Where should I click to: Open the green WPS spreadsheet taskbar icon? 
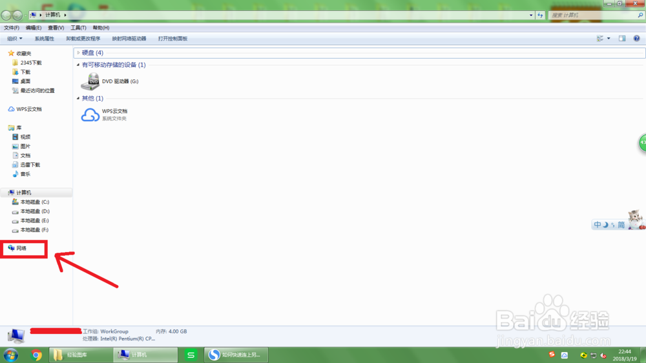[191, 355]
